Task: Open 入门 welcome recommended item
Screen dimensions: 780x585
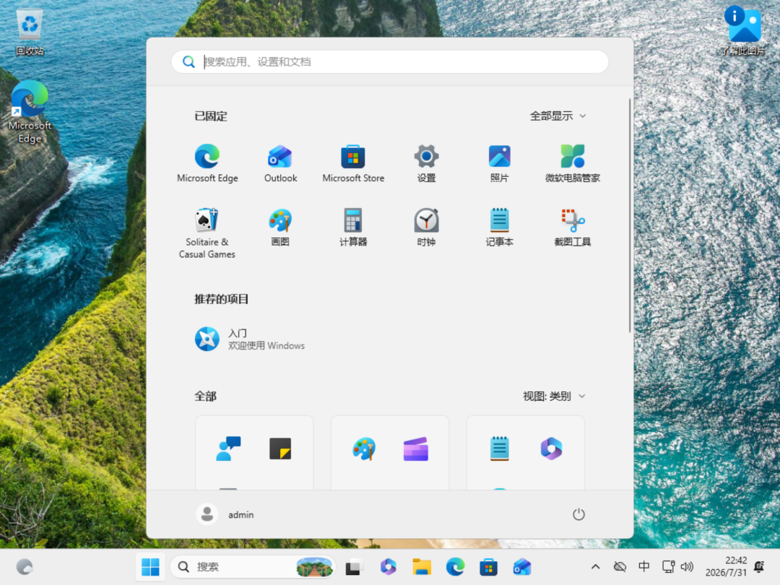Action: (x=250, y=339)
